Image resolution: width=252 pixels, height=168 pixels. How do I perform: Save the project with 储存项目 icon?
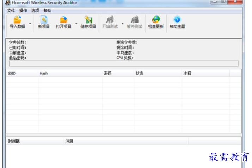[88, 20]
